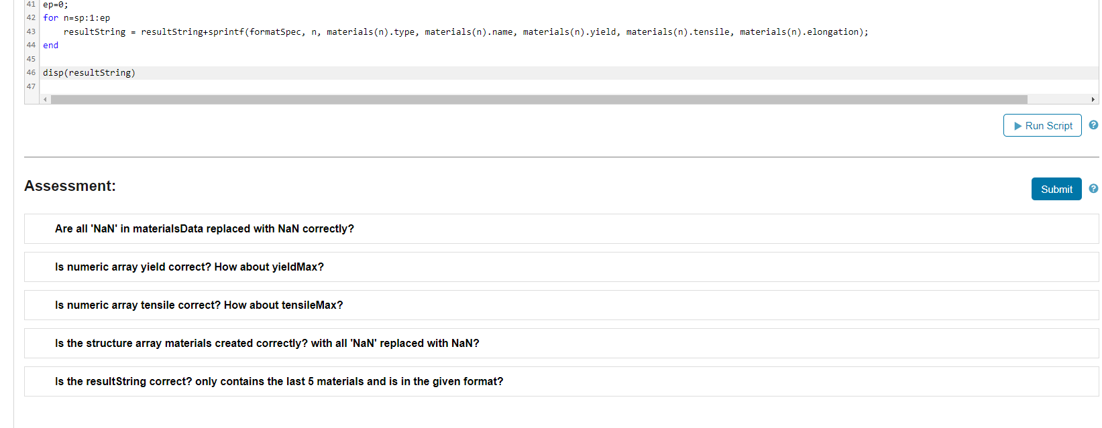
Task: Place cursor on disp(resultString) code line
Action: [x=89, y=73]
